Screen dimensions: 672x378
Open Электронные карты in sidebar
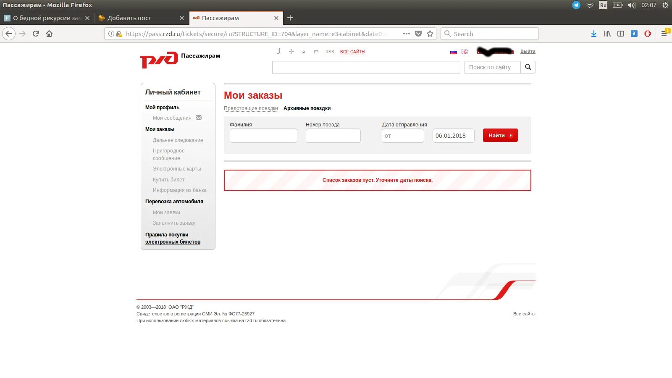point(177,169)
